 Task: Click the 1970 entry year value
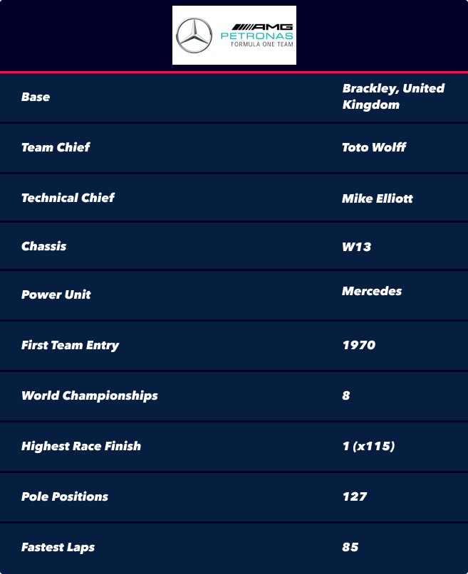click(359, 345)
